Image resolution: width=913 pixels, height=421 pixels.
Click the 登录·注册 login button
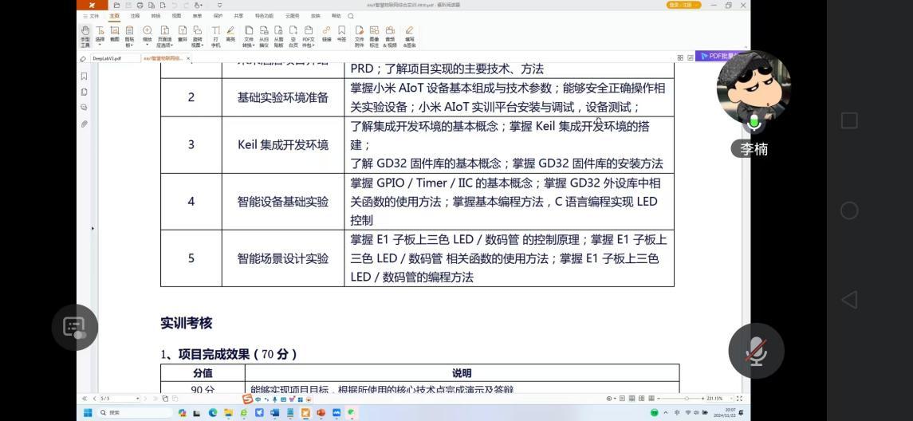[x=683, y=5]
